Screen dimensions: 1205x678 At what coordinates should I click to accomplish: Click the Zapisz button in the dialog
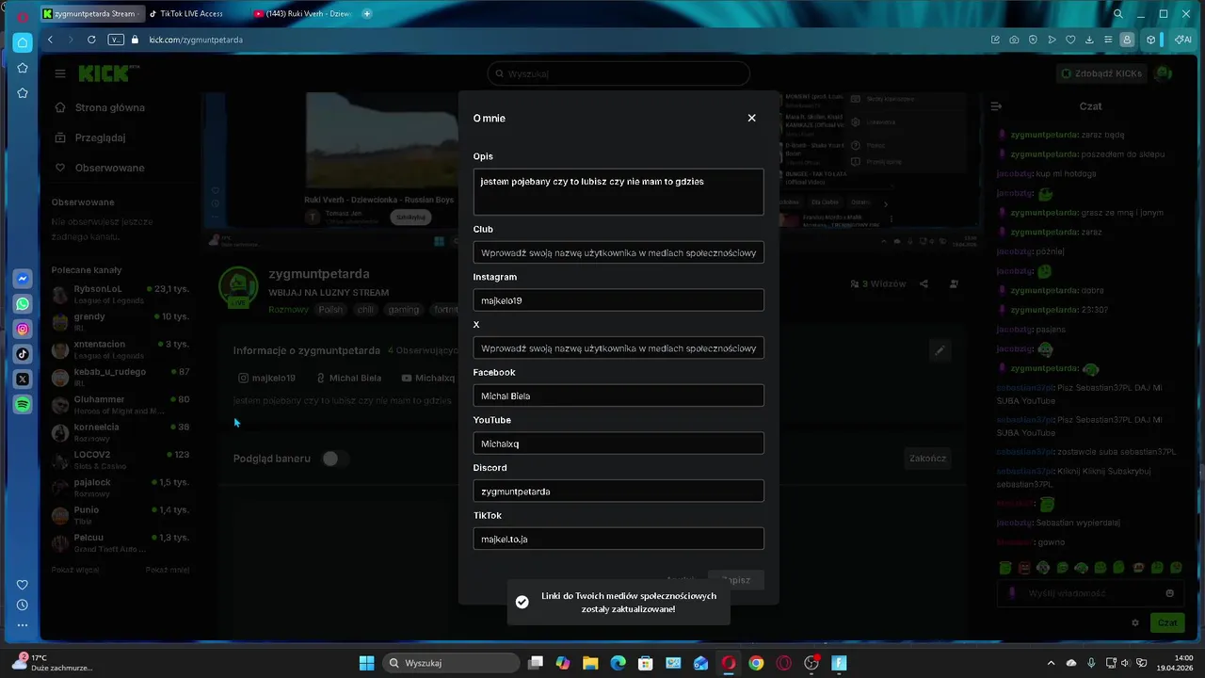tap(736, 580)
